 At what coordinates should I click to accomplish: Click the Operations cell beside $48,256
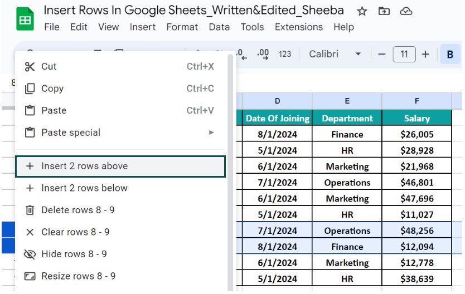pos(347,231)
